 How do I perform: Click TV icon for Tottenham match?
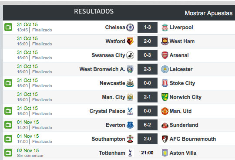8,153
